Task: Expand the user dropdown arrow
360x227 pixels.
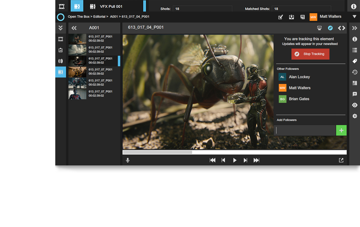Action: 354,16
